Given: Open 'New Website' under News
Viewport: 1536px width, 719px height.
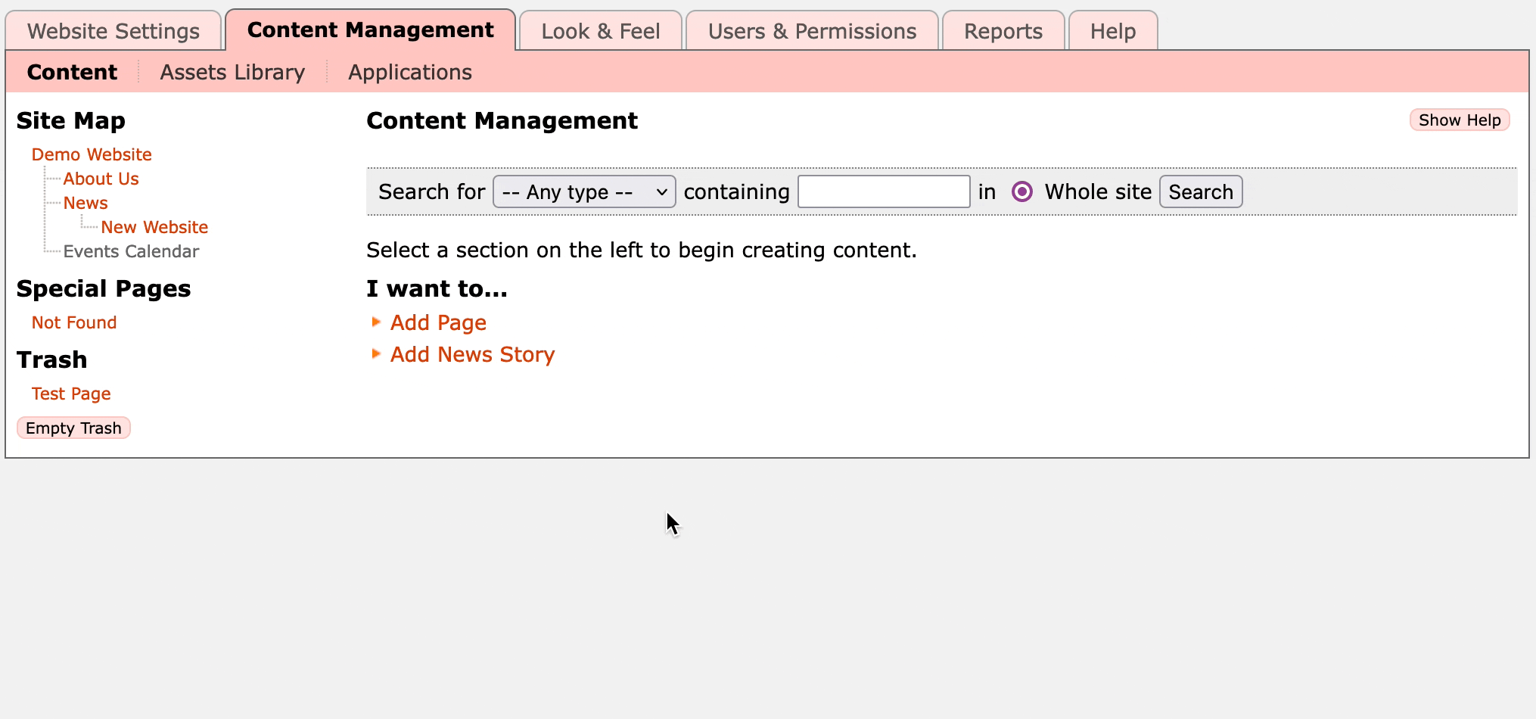Looking at the screenshot, I should point(154,227).
